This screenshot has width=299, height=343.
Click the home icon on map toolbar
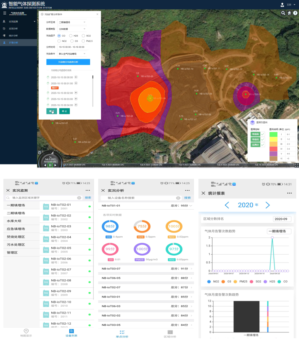289,13
